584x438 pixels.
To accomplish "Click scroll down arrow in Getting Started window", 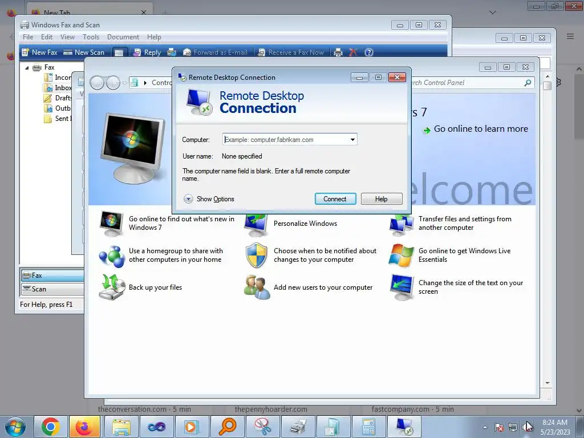I will pyautogui.click(x=547, y=383).
